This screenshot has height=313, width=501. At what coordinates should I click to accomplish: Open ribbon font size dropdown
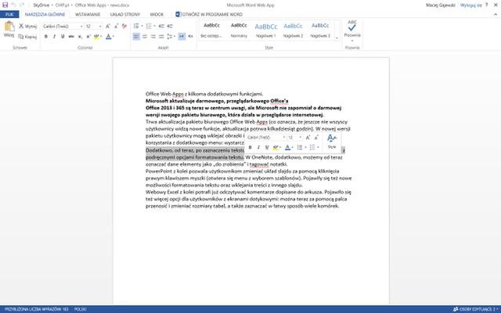(100, 26)
